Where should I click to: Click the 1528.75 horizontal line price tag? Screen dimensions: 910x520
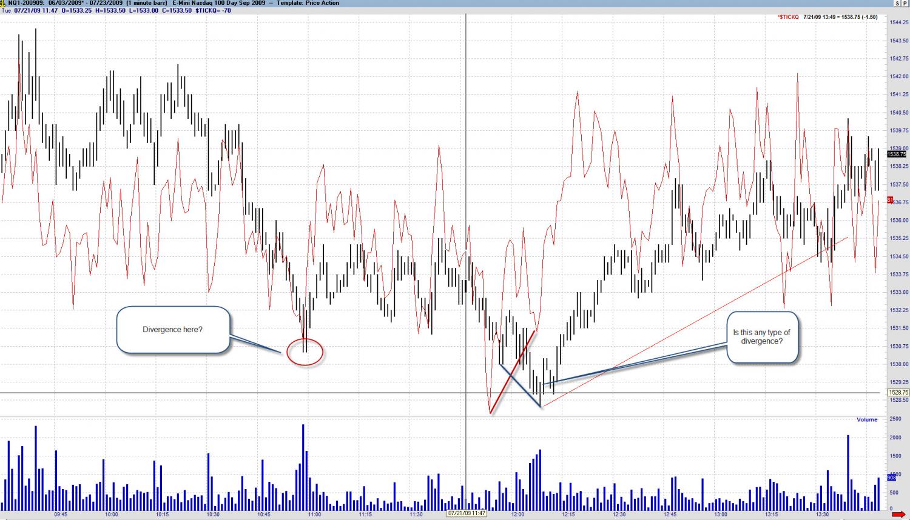pyautogui.click(x=897, y=393)
